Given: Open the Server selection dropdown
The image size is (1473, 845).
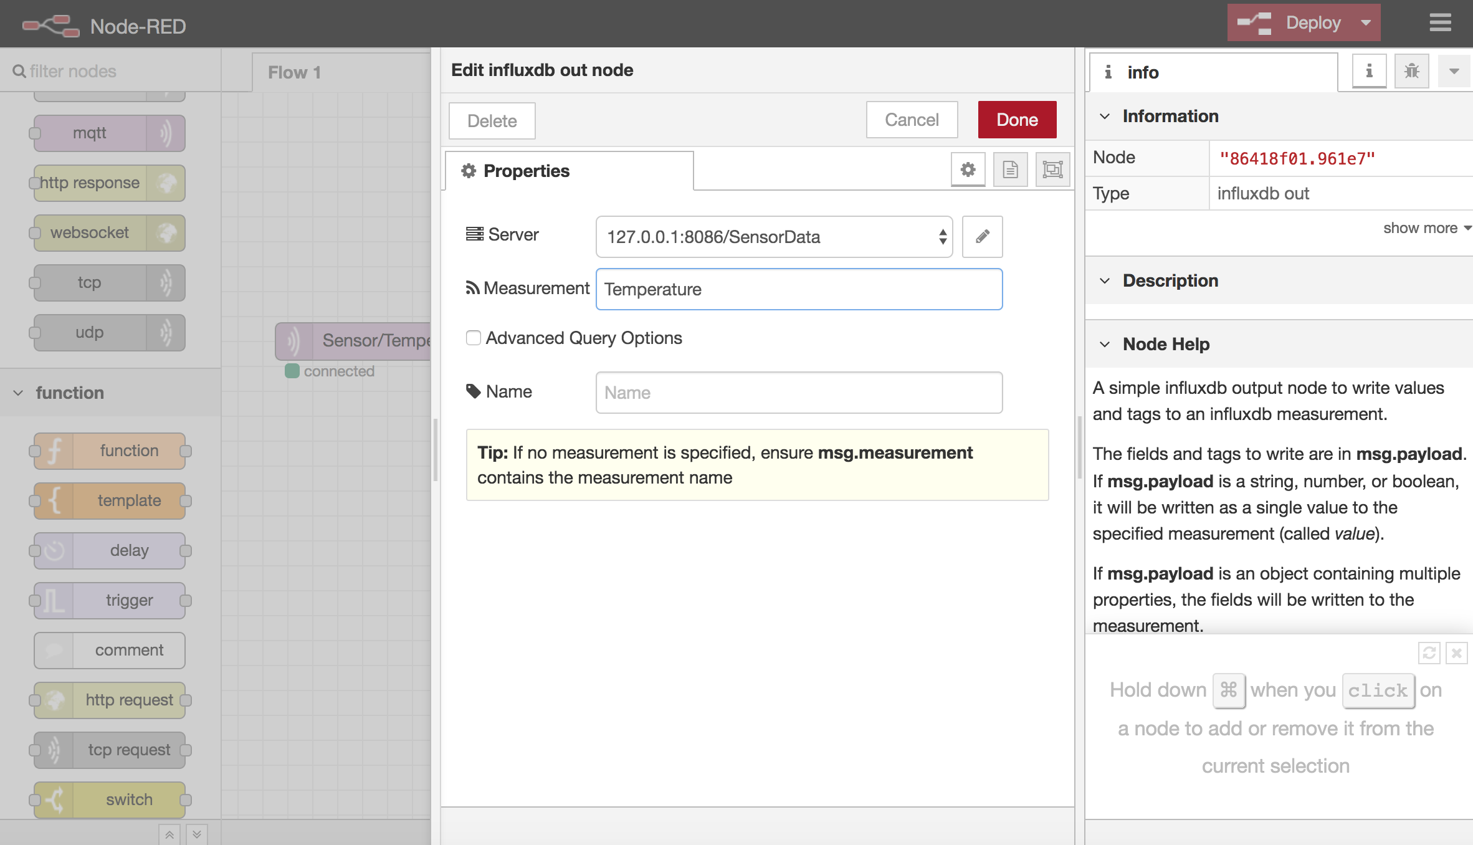Looking at the screenshot, I should (x=774, y=237).
